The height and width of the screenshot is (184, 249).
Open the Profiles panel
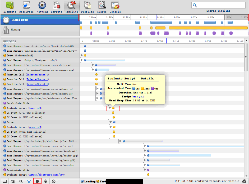87,7
